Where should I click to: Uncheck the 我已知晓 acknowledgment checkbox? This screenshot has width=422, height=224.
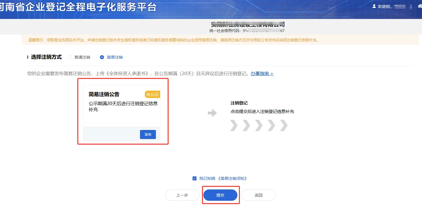(194, 178)
